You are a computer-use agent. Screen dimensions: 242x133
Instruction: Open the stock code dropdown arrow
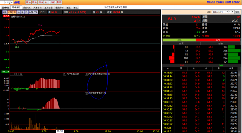(x=6, y=2)
